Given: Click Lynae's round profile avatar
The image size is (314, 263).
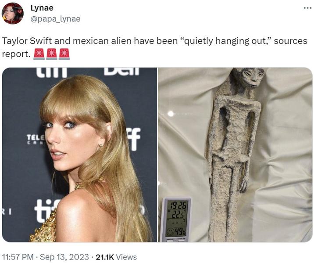Looking at the screenshot, I should (13, 14).
